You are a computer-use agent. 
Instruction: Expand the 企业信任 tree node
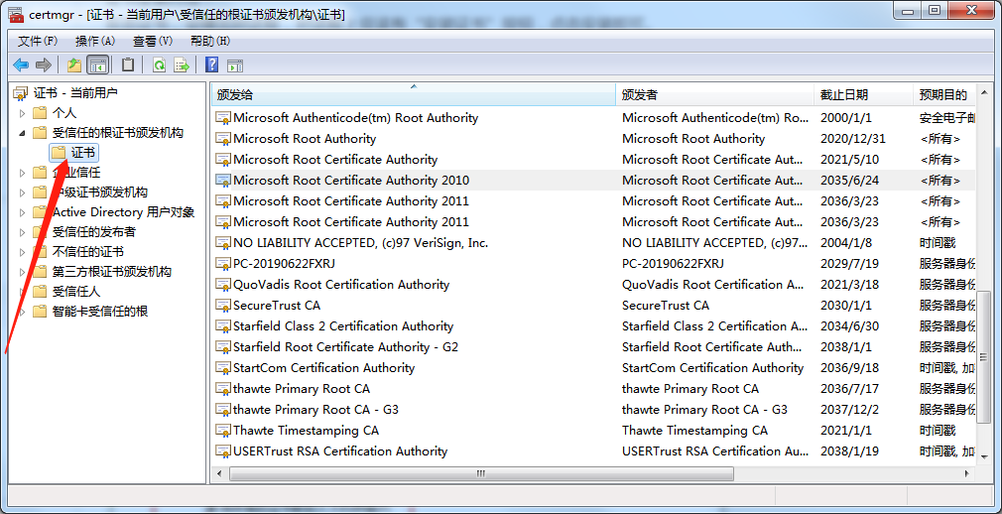point(23,173)
